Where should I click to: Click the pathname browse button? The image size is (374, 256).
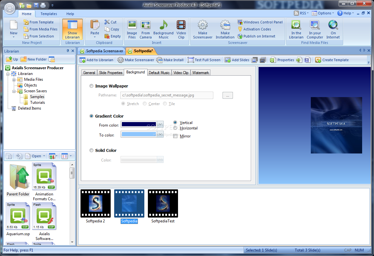tap(227, 95)
